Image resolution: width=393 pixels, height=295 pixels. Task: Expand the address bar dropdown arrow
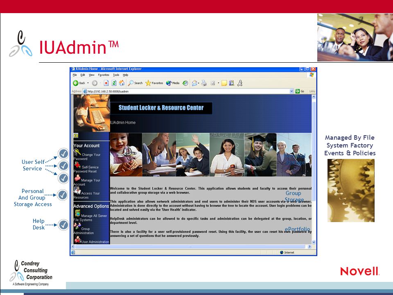[291, 91]
